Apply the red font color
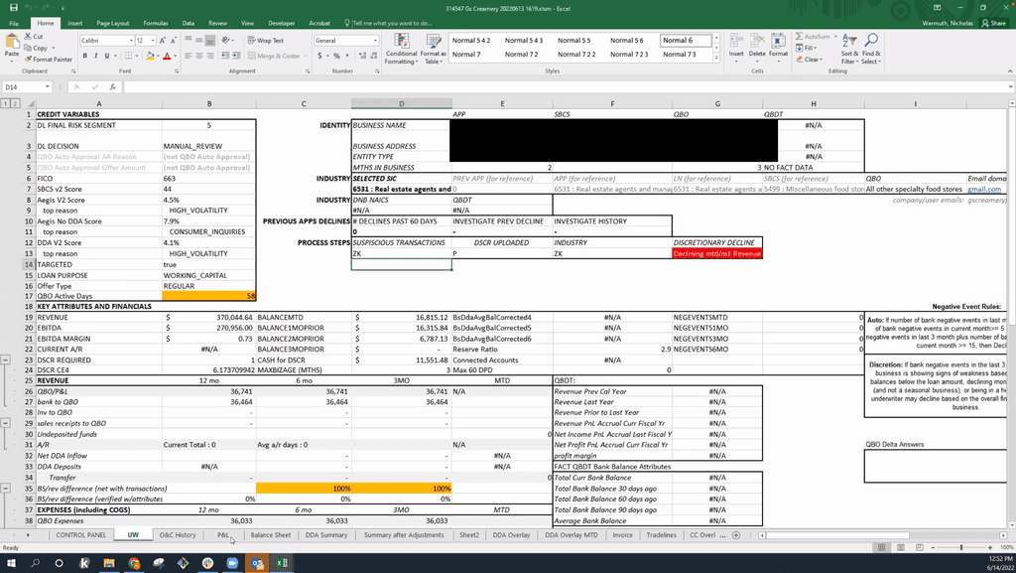Screen dimensions: 1016x573 [x=167, y=56]
